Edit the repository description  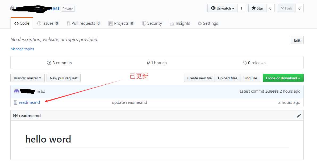297,40
